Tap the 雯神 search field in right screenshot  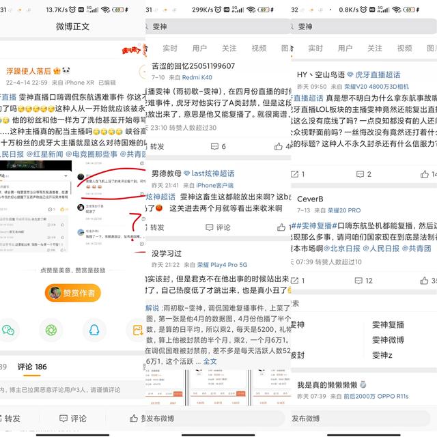[x=363, y=27]
